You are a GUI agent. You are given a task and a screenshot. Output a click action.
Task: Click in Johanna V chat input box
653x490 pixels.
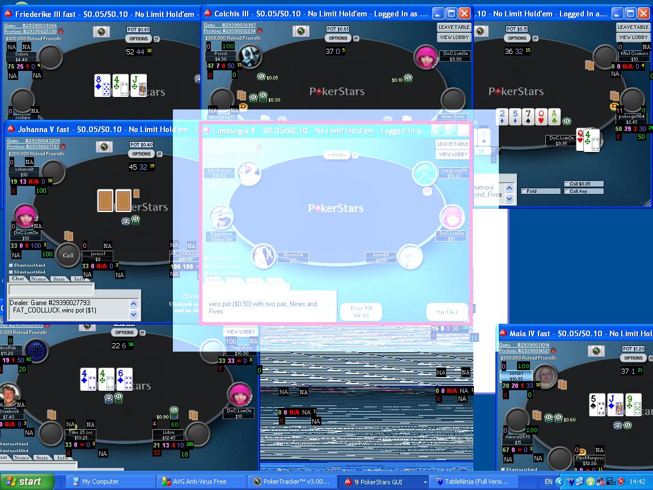coord(51,290)
